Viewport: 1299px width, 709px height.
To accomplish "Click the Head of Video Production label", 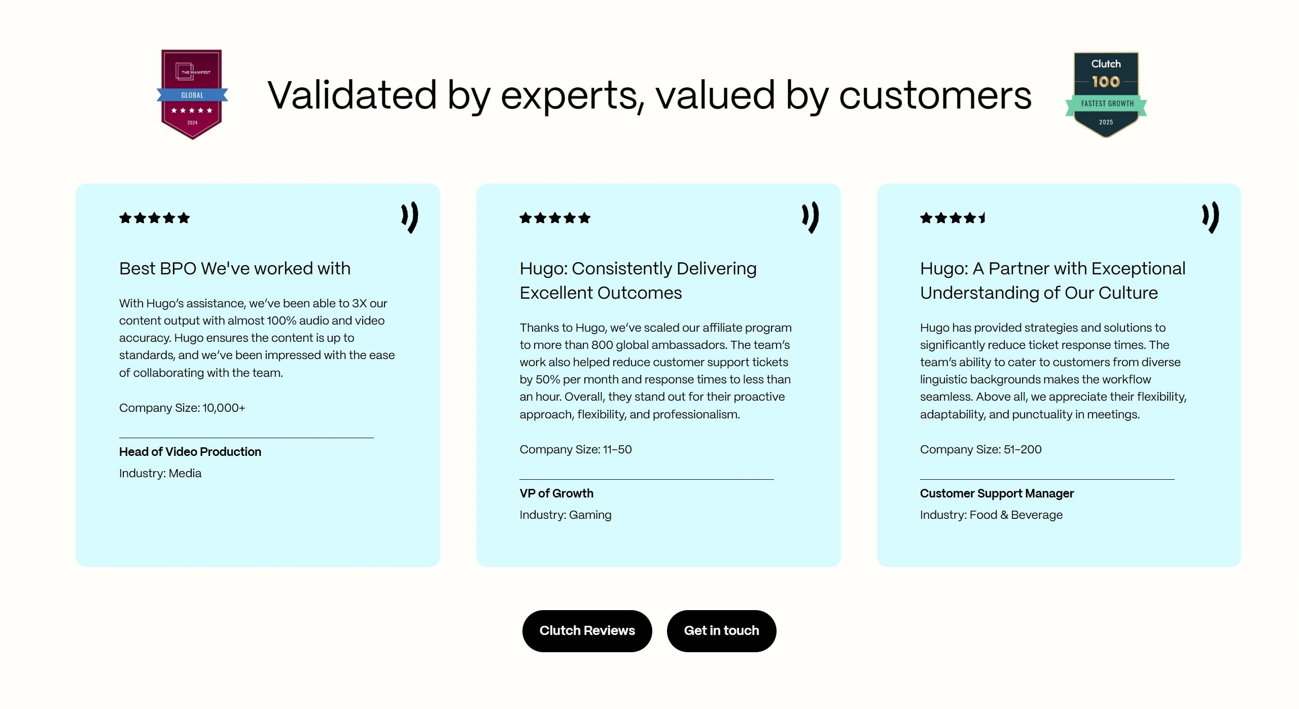I will coord(190,451).
